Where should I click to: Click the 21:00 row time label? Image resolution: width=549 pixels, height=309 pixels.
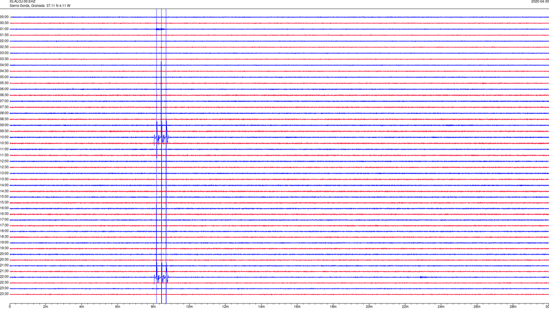(x=4, y=265)
